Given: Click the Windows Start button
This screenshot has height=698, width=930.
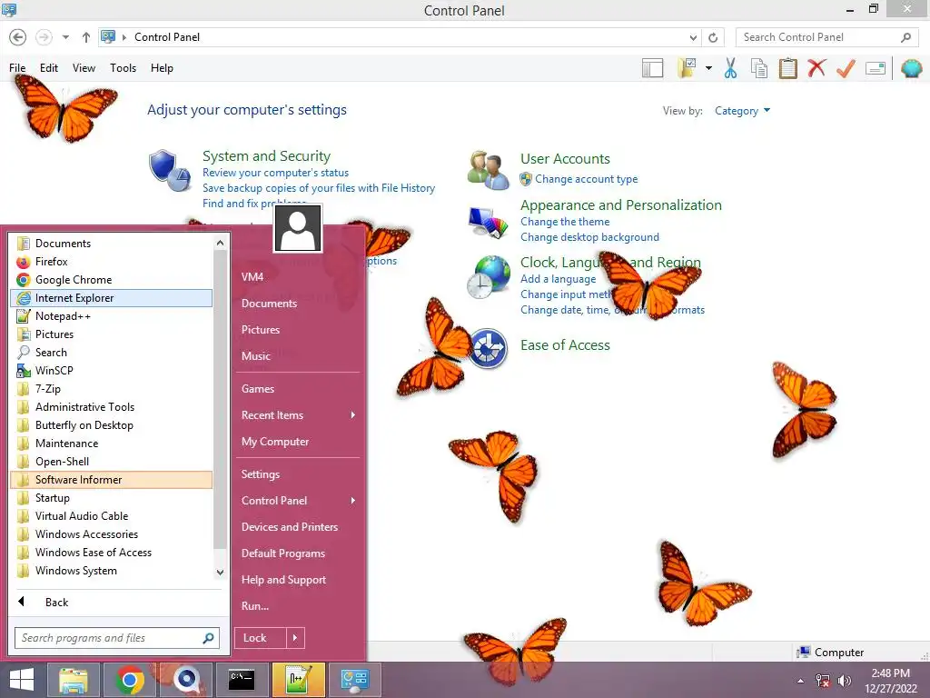Looking at the screenshot, I should click(x=22, y=680).
